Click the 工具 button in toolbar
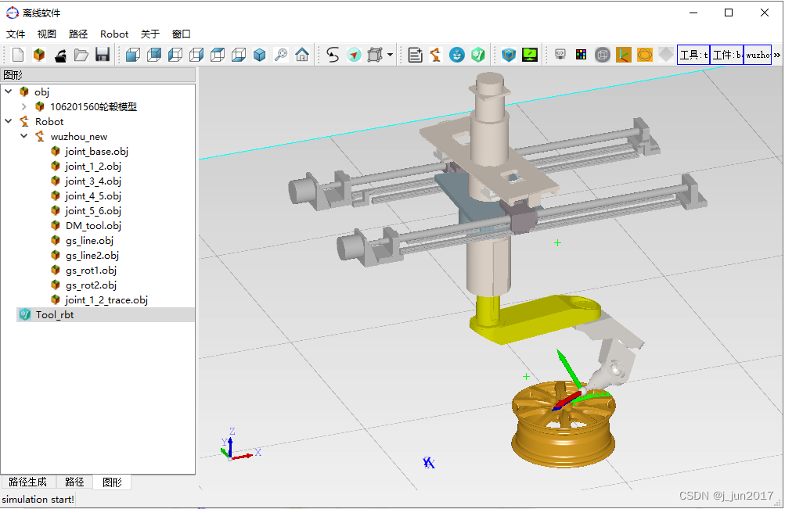The width and height of the screenshot is (785, 509). pos(693,55)
